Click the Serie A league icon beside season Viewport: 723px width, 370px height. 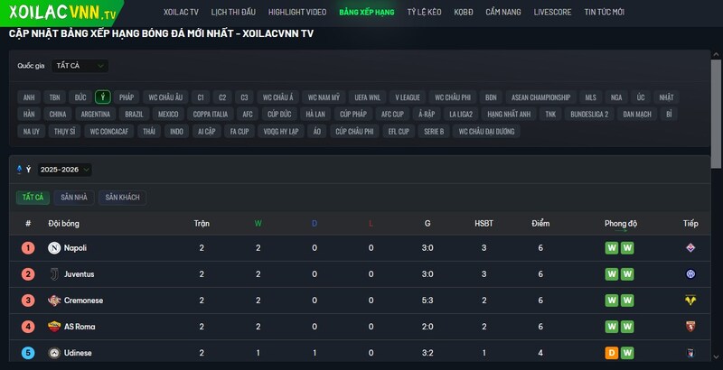(20, 170)
